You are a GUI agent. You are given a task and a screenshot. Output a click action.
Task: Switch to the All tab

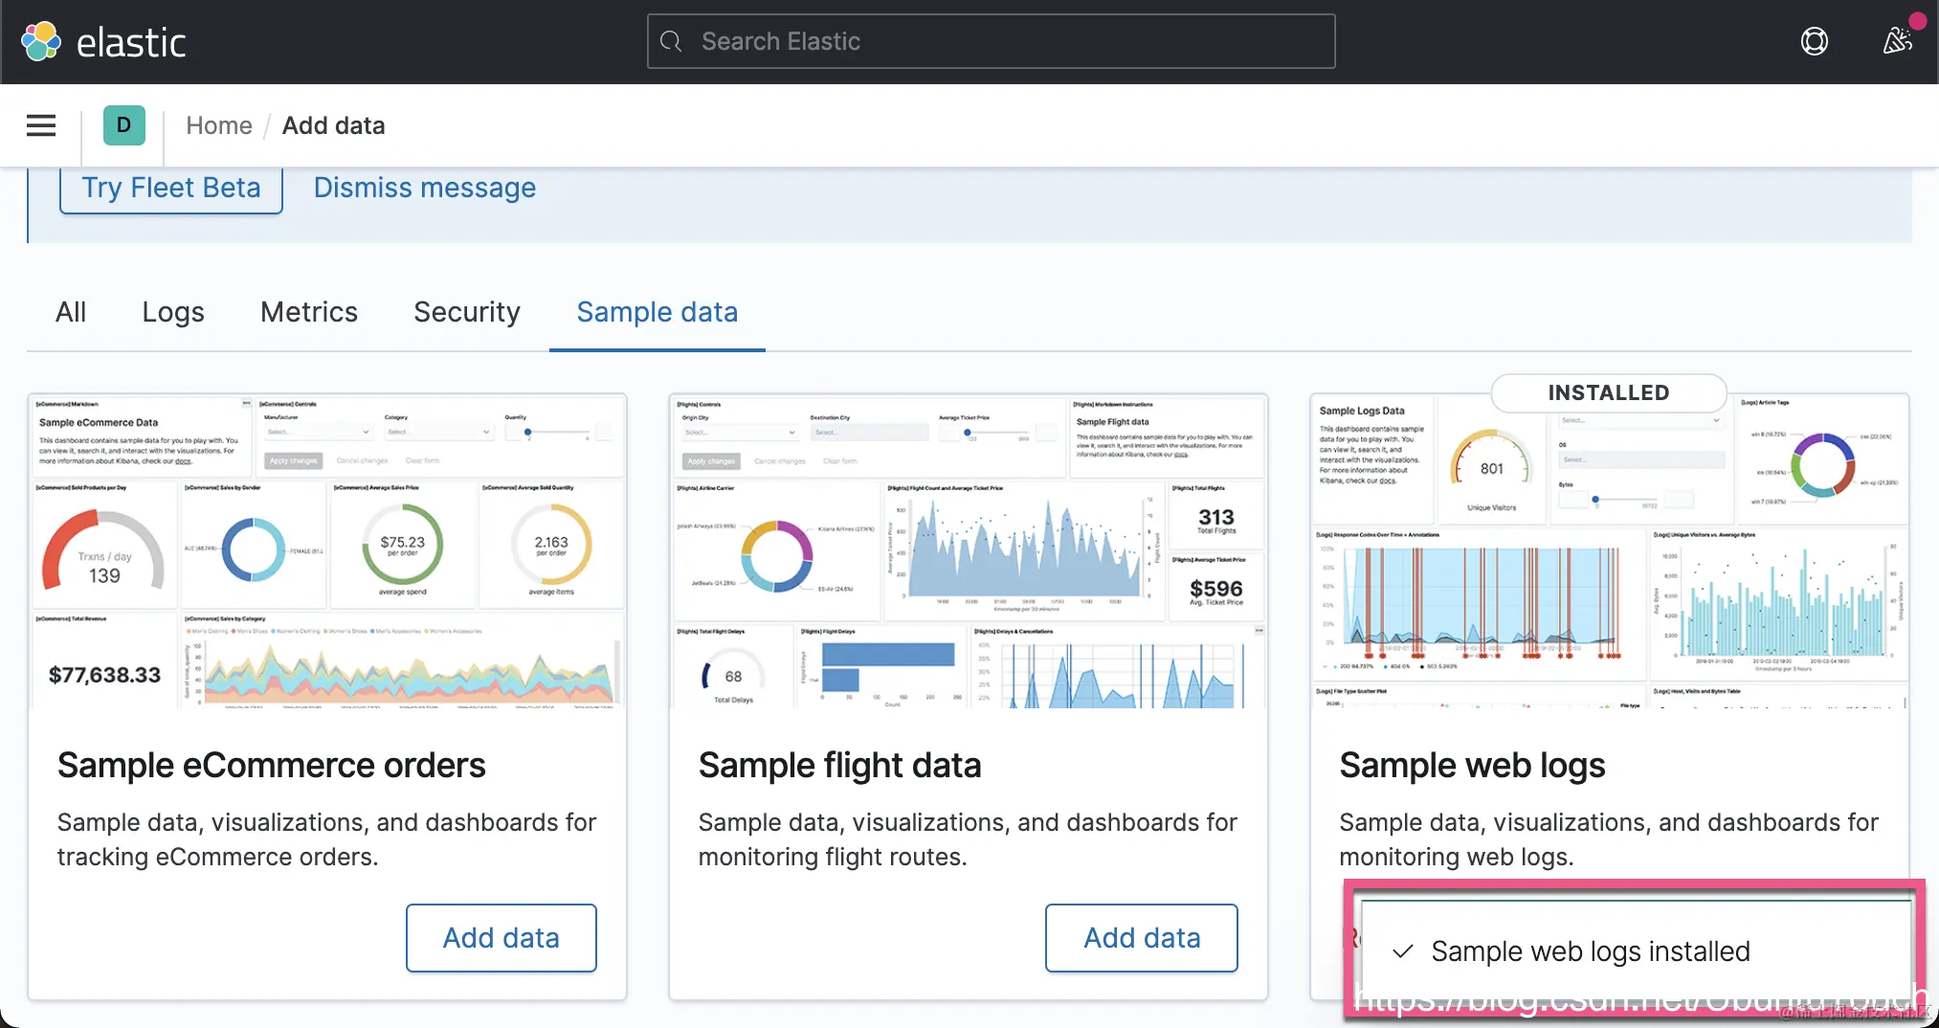(x=71, y=312)
